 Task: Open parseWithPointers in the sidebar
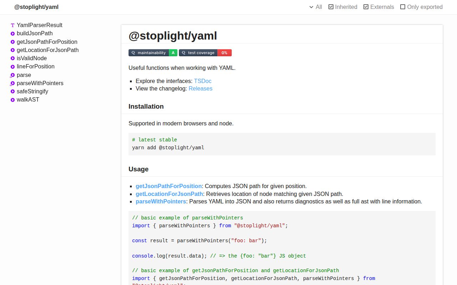click(40, 83)
